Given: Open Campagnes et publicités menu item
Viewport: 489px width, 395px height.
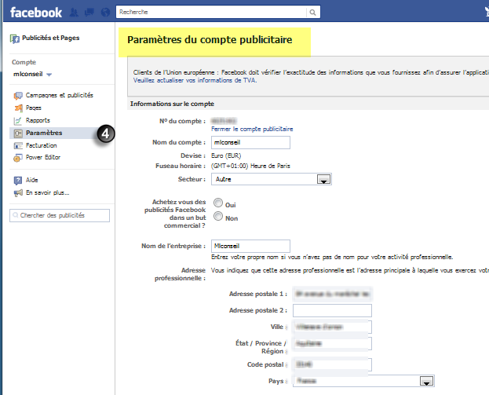Looking at the screenshot, I should tap(59, 95).
